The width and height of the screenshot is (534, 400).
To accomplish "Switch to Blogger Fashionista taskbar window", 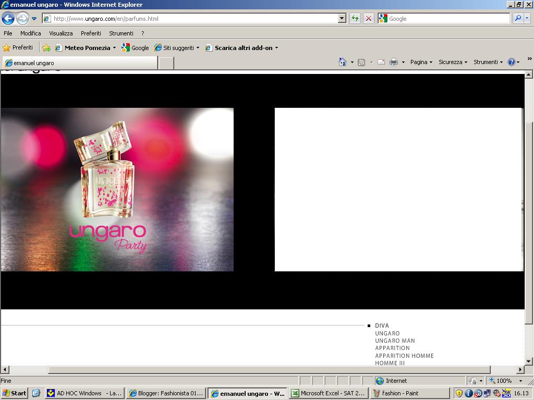I will [x=166, y=393].
